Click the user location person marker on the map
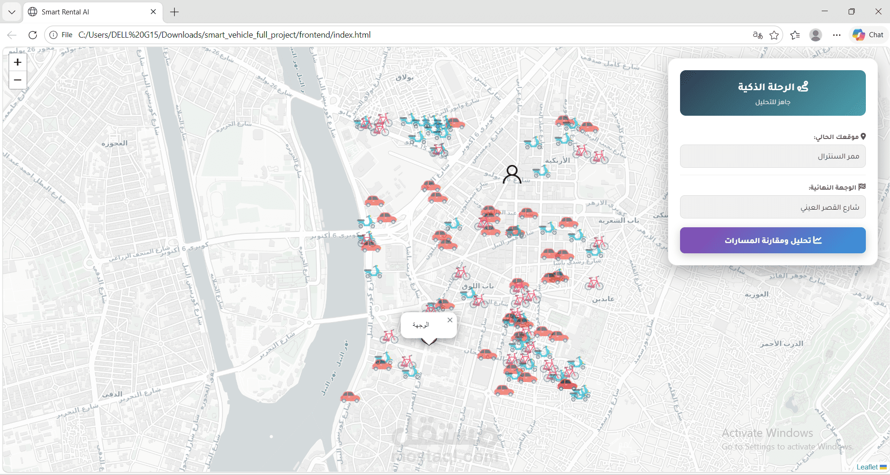 [512, 175]
